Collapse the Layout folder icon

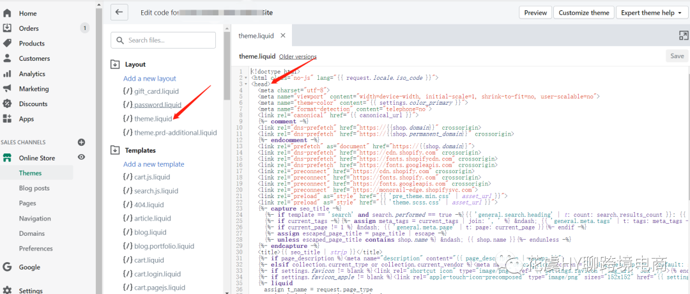[114, 65]
